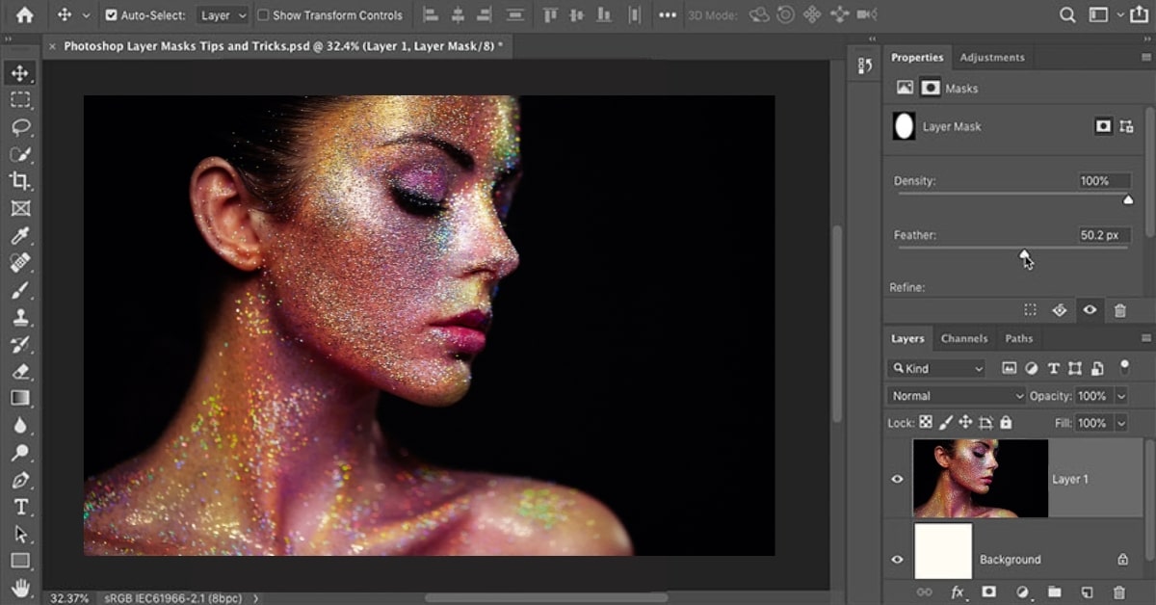Toggle the Lock position icon
Image resolution: width=1156 pixels, height=605 pixels.
(x=965, y=423)
